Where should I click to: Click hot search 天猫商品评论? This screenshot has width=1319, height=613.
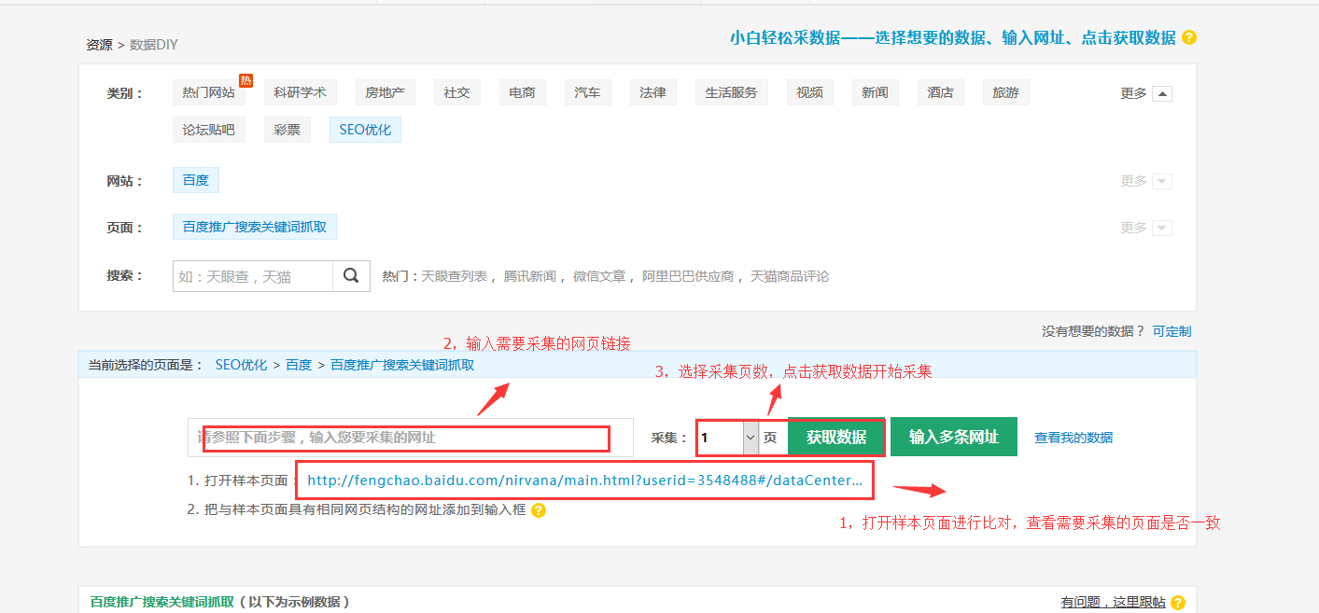(x=790, y=277)
